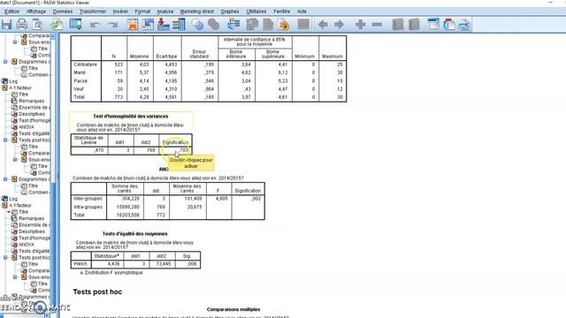Open the Recall recent dialogs icon
Screen dimensions: 566x318
pyautogui.click(x=76, y=25)
